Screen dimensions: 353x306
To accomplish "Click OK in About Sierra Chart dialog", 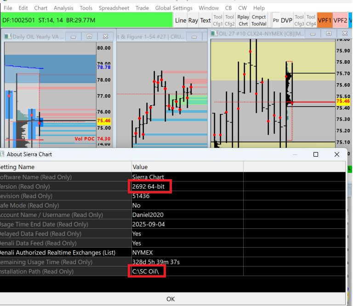I will (x=171, y=299).
